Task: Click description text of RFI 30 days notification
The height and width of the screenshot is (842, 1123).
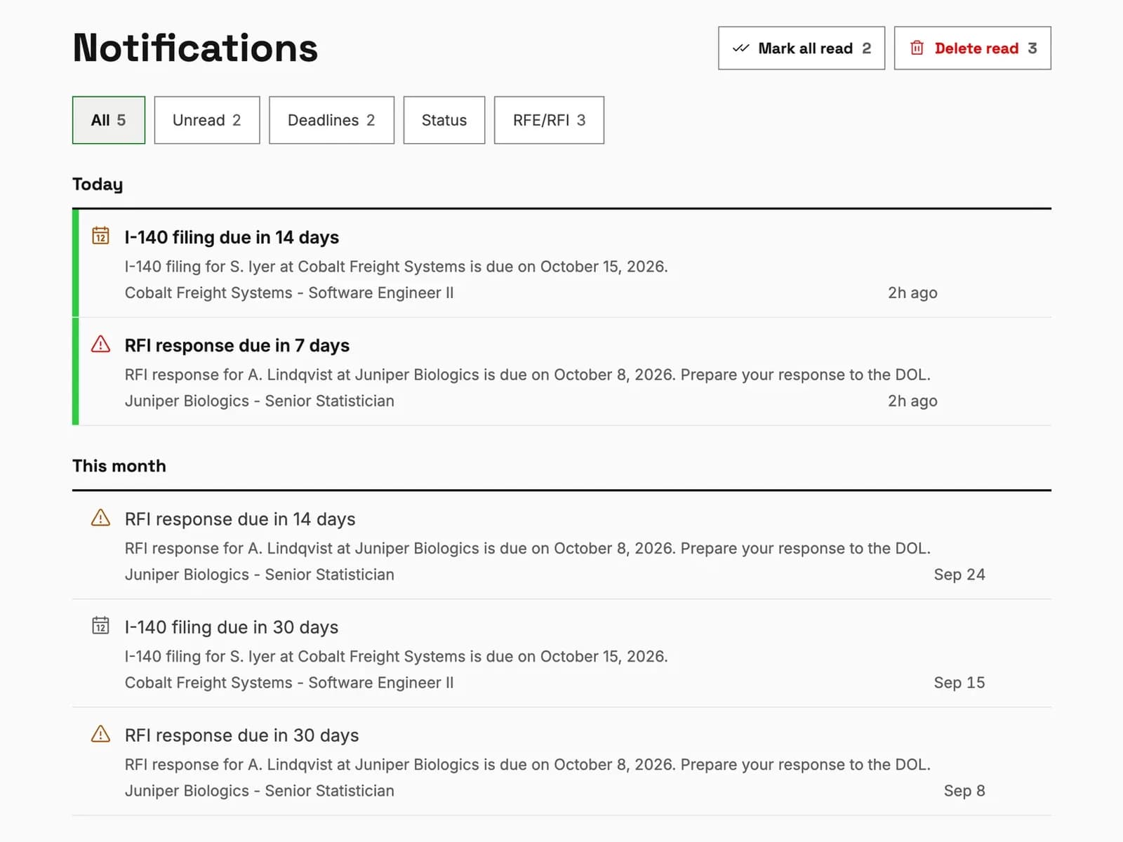Action: [528, 764]
